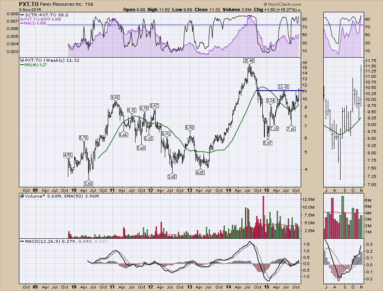Image resolution: width=383 pixels, height=291 pixels.
Task: Click the 5.60 low price label
Action: tap(141, 148)
